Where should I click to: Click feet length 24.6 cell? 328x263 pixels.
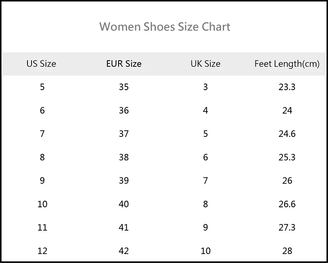click(287, 134)
